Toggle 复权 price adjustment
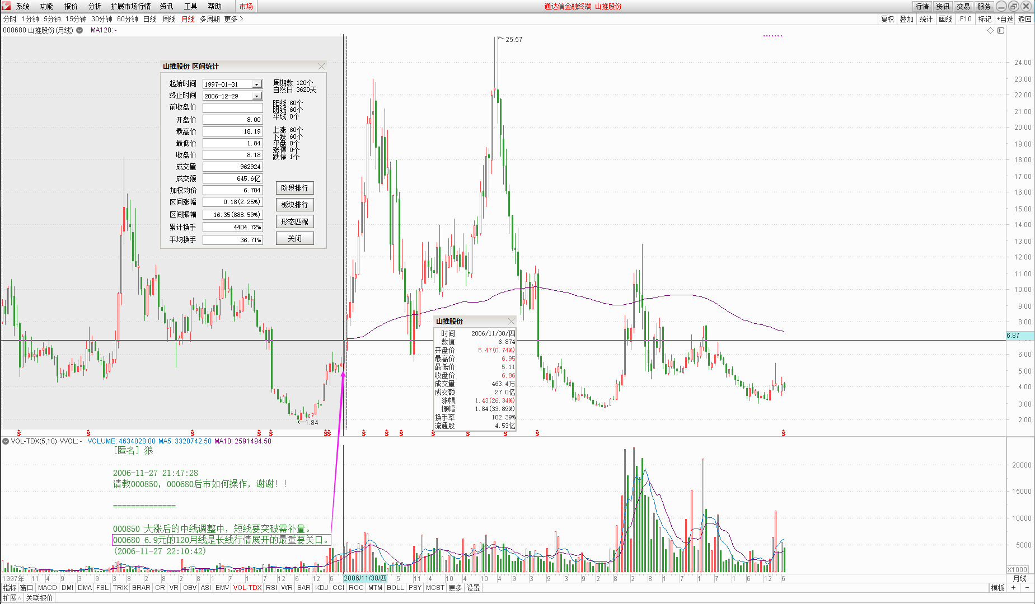1035x604 pixels. (x=887, y=19)
